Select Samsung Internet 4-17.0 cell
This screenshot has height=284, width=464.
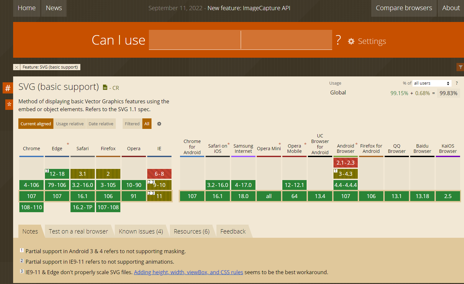click(x=243, y=185)
